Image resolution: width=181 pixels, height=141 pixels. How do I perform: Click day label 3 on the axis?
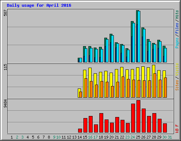(x=22, y=137)
